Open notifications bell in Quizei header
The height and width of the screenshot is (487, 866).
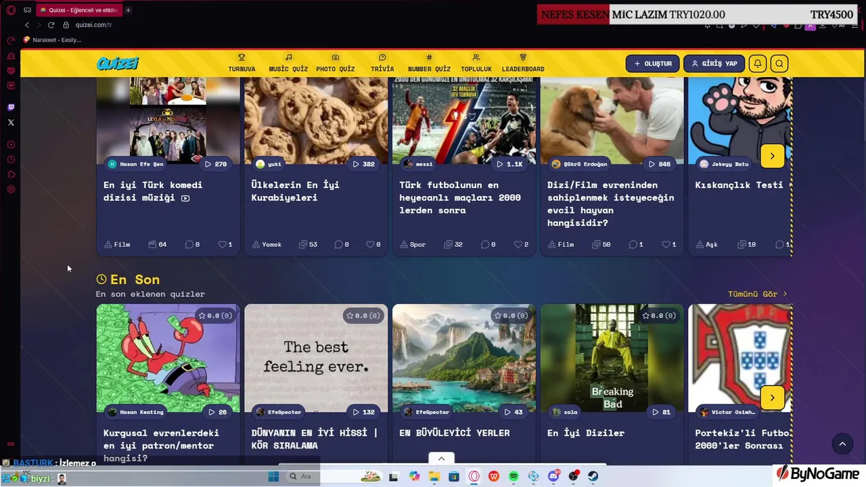click(x=758, y=64)
